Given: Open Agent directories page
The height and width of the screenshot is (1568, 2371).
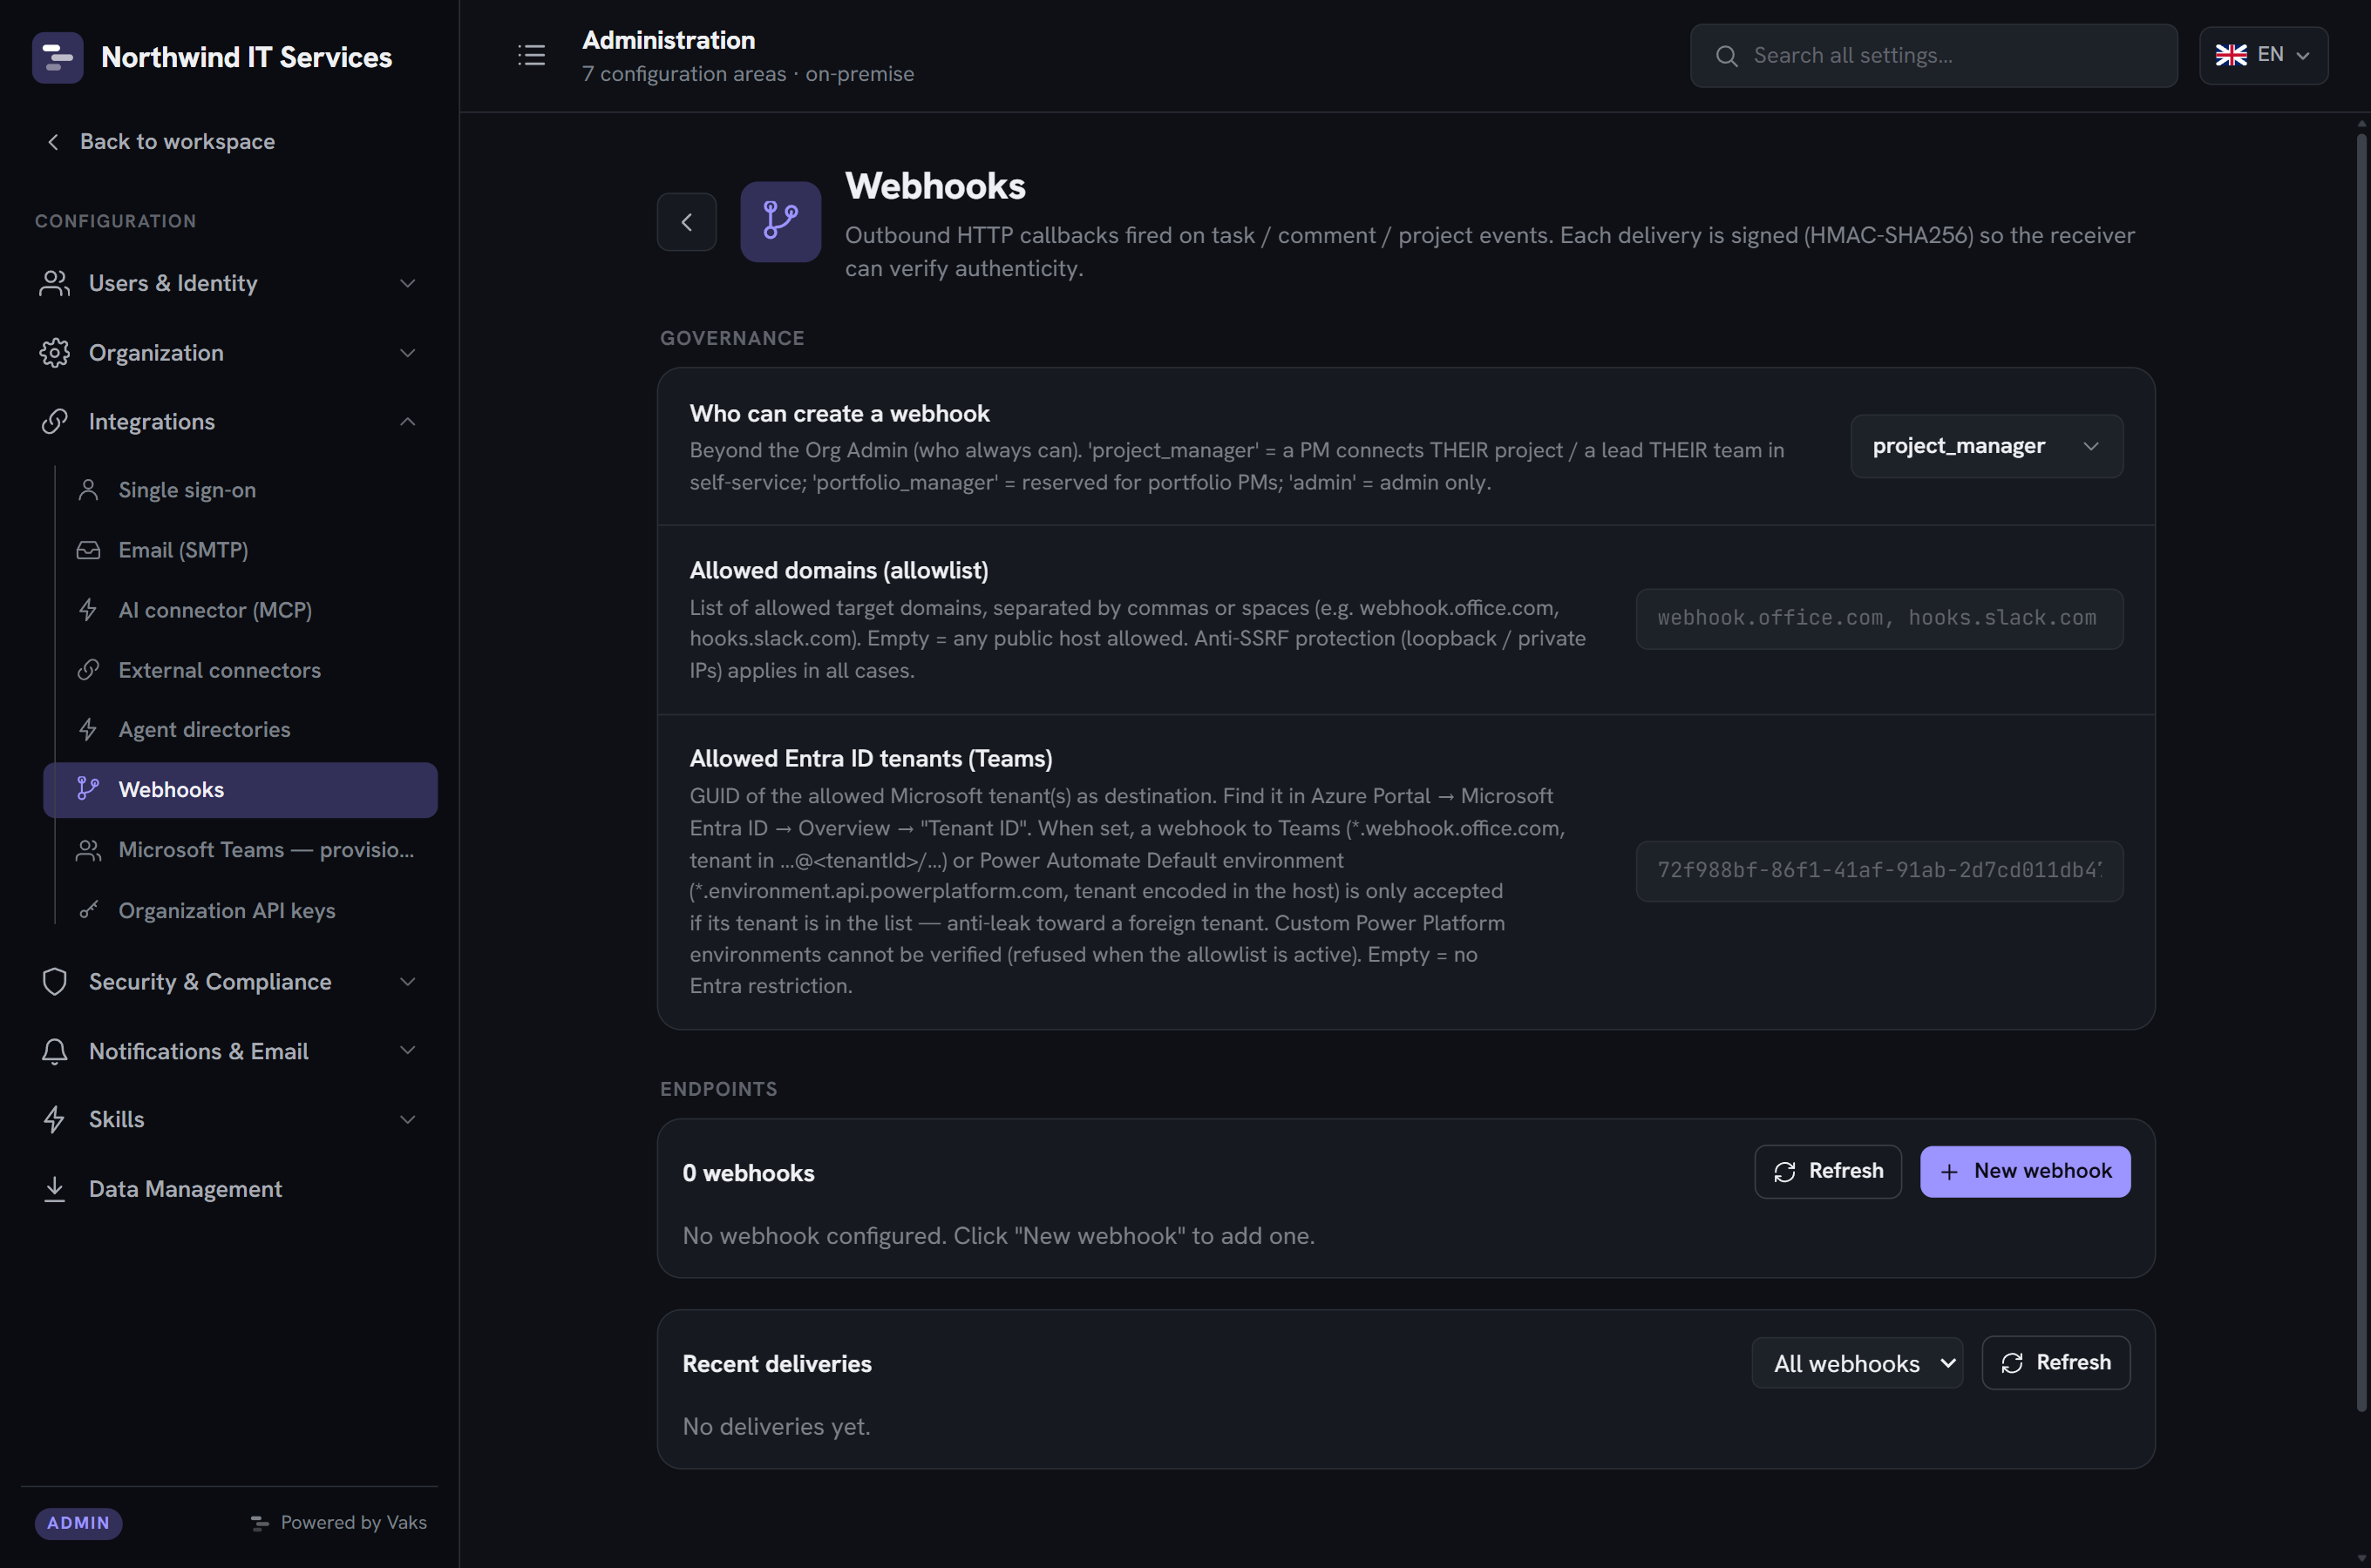Looking at the screenshot, I should [x=240, y=730].
